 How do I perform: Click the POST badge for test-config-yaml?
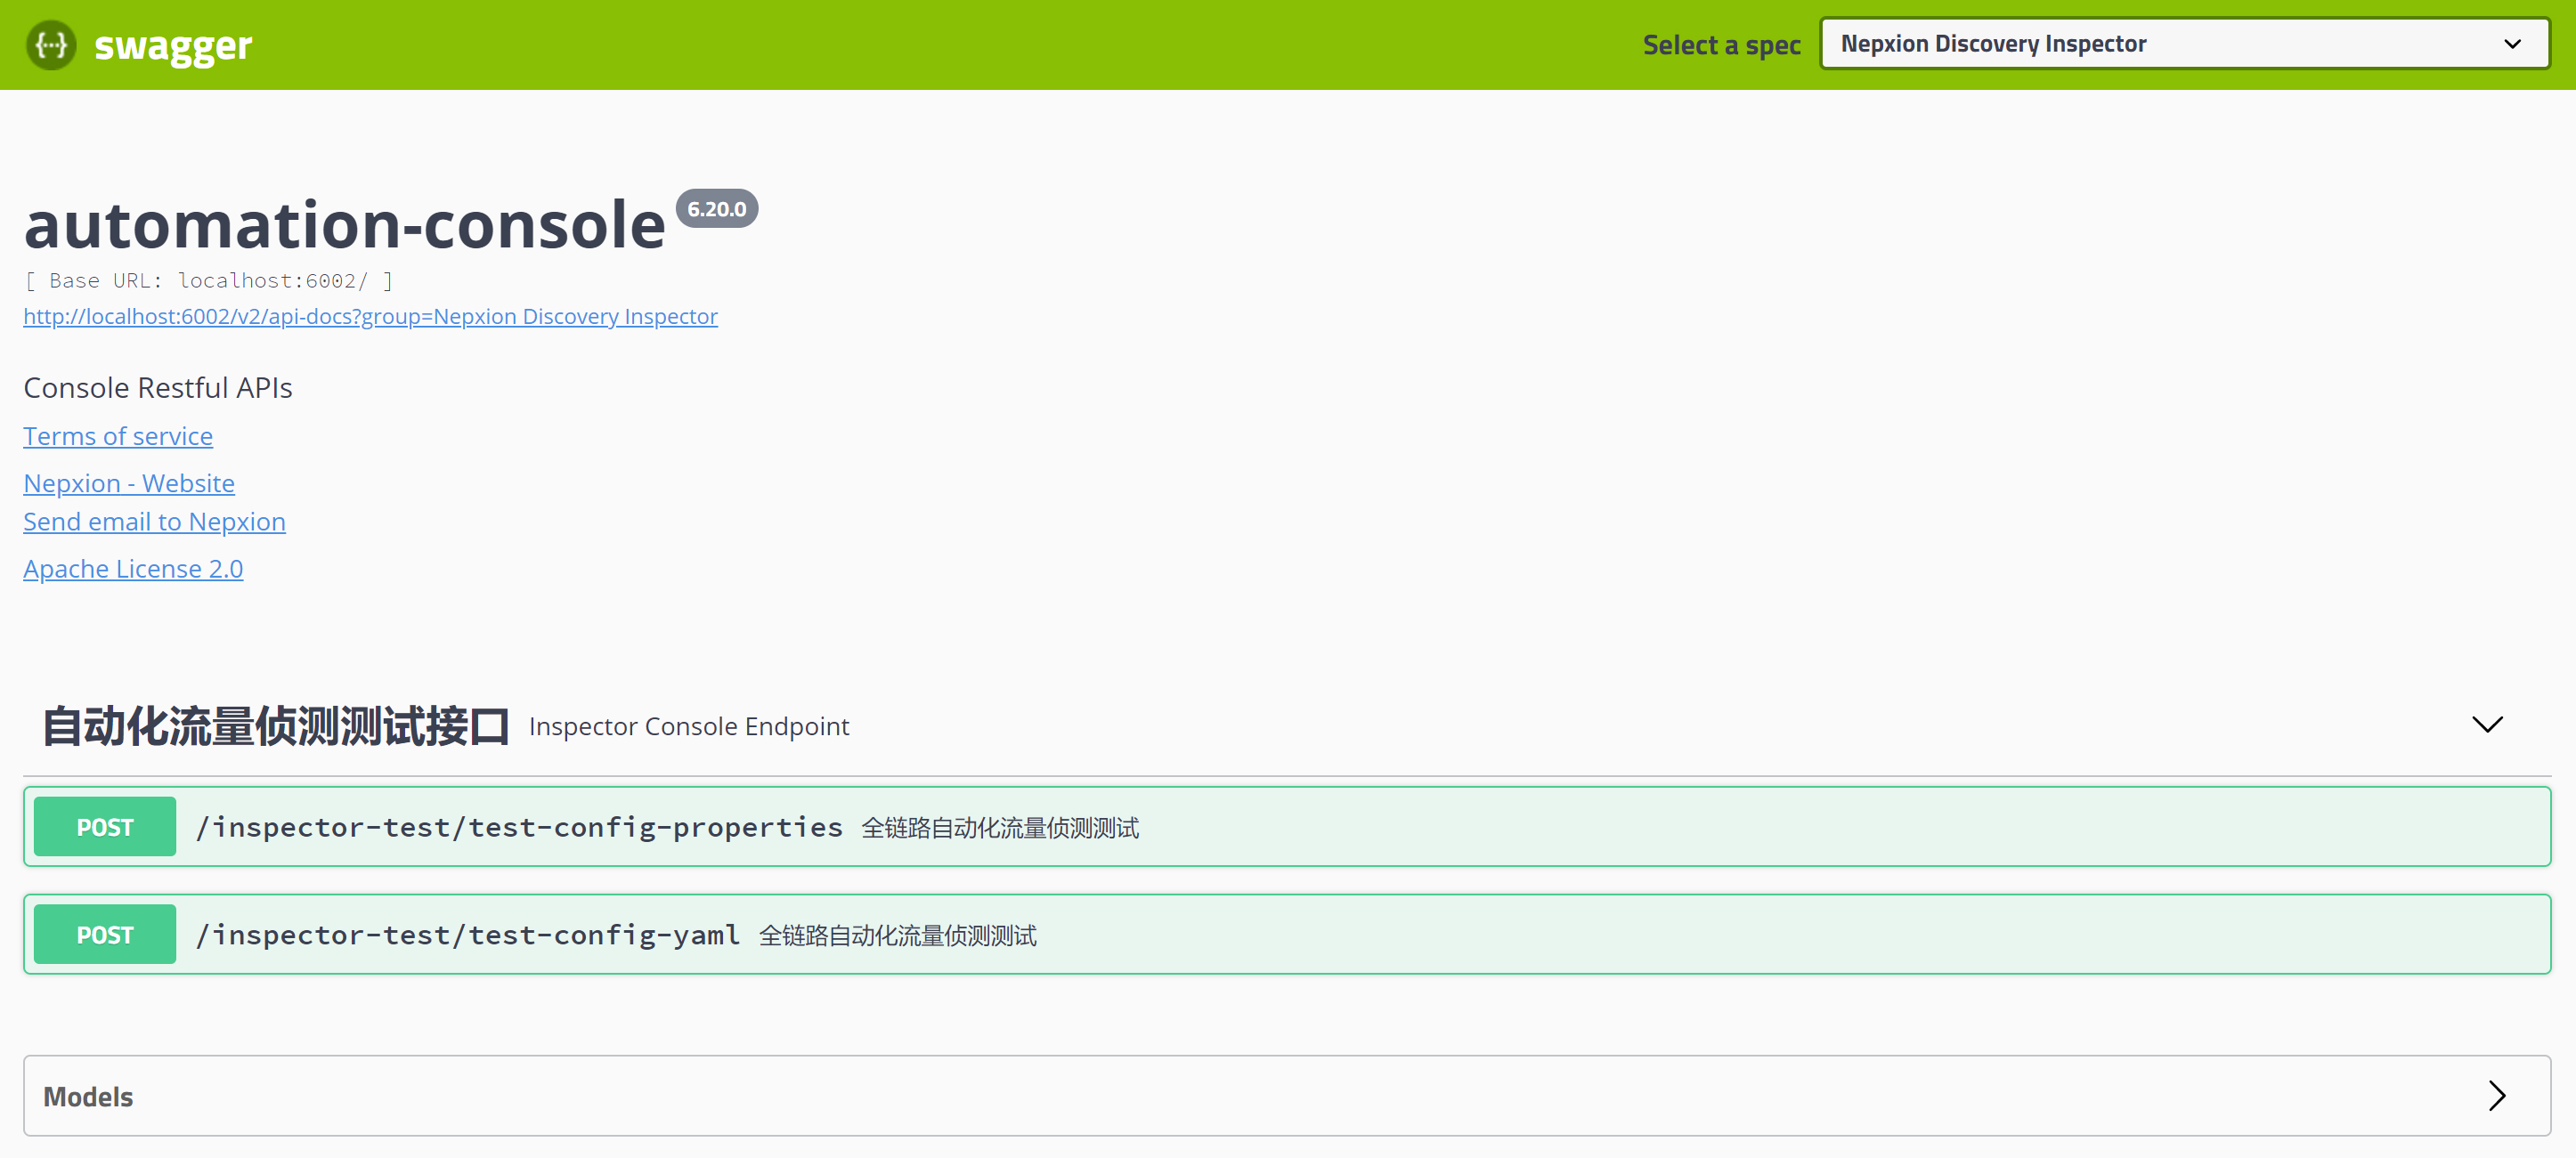pyautogui.click(x=105, y=934)
